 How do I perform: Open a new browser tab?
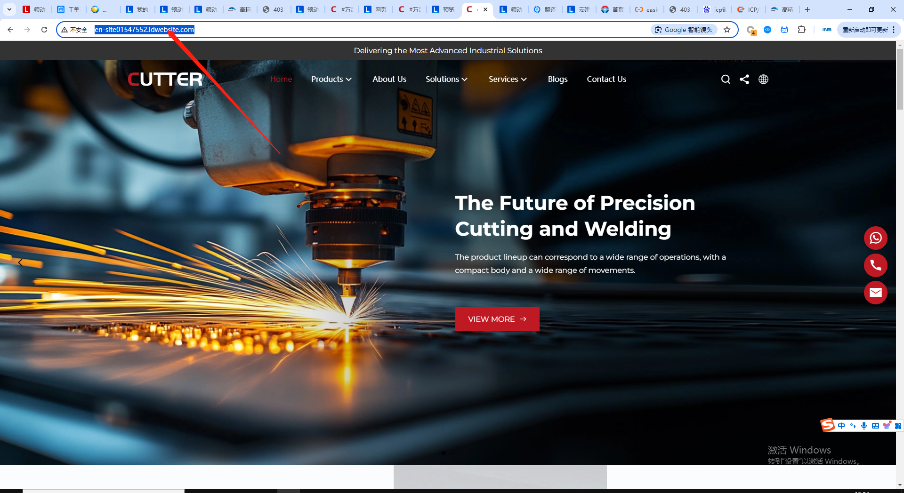[807, 9]
